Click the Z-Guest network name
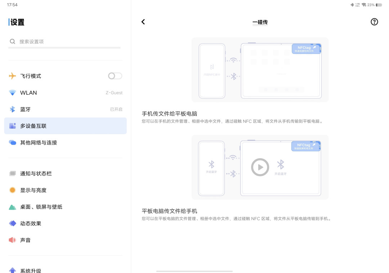The height and width of the screenshot is (273, 389). pos(114,93)
